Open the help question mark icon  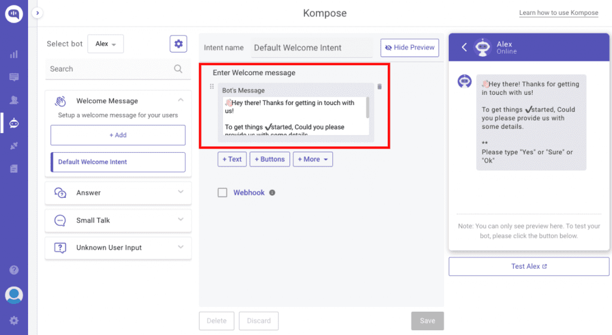coord(14,270)
